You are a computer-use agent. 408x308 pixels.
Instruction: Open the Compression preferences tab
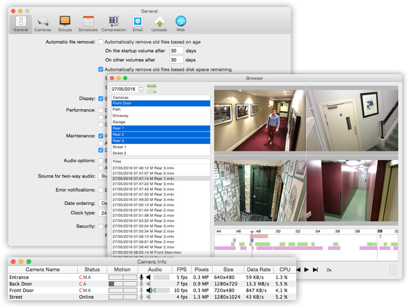pos(113,23)
